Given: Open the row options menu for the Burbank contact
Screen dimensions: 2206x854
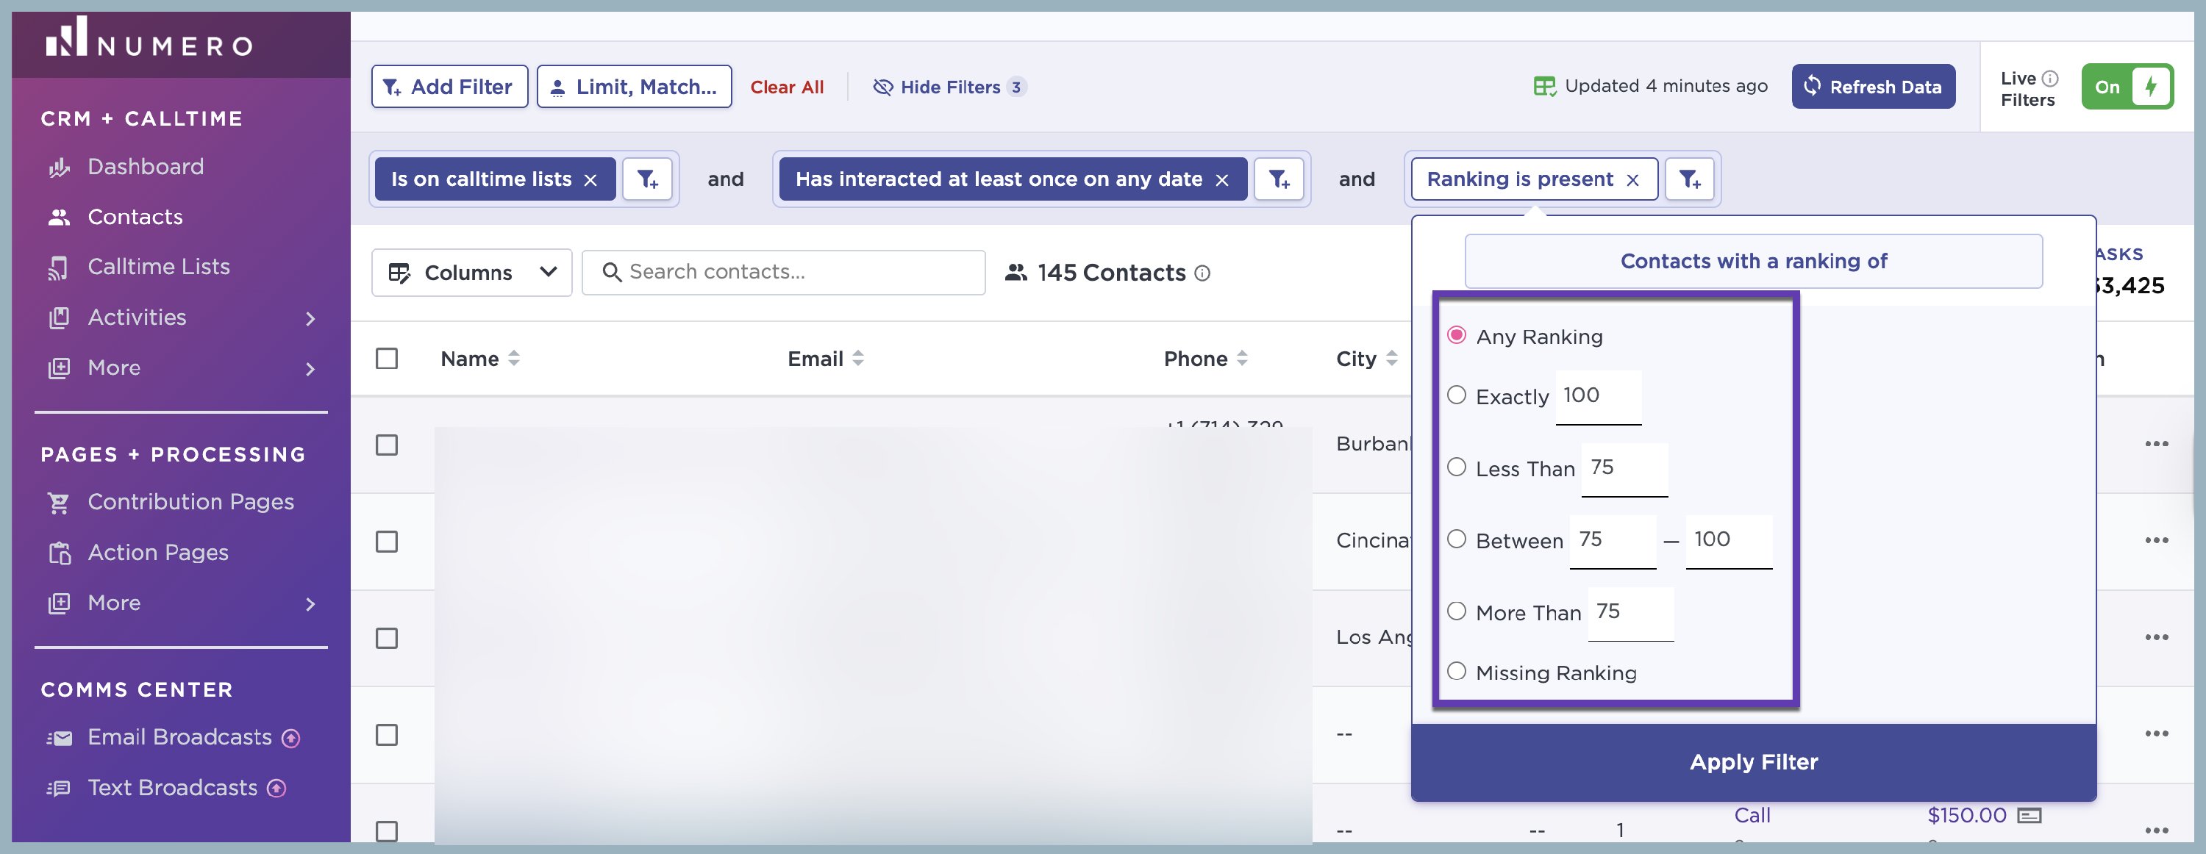Looking at the screenshot, I should click(x=2155, y=443).
